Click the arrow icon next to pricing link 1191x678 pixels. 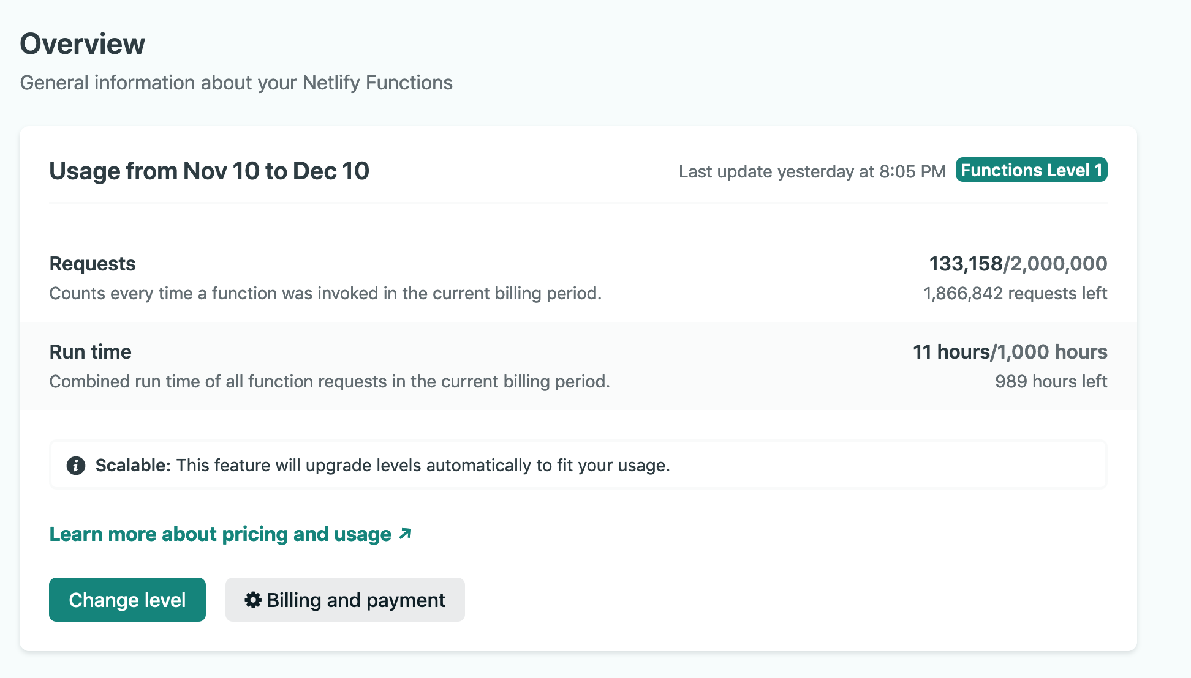(x=404, y=533)
